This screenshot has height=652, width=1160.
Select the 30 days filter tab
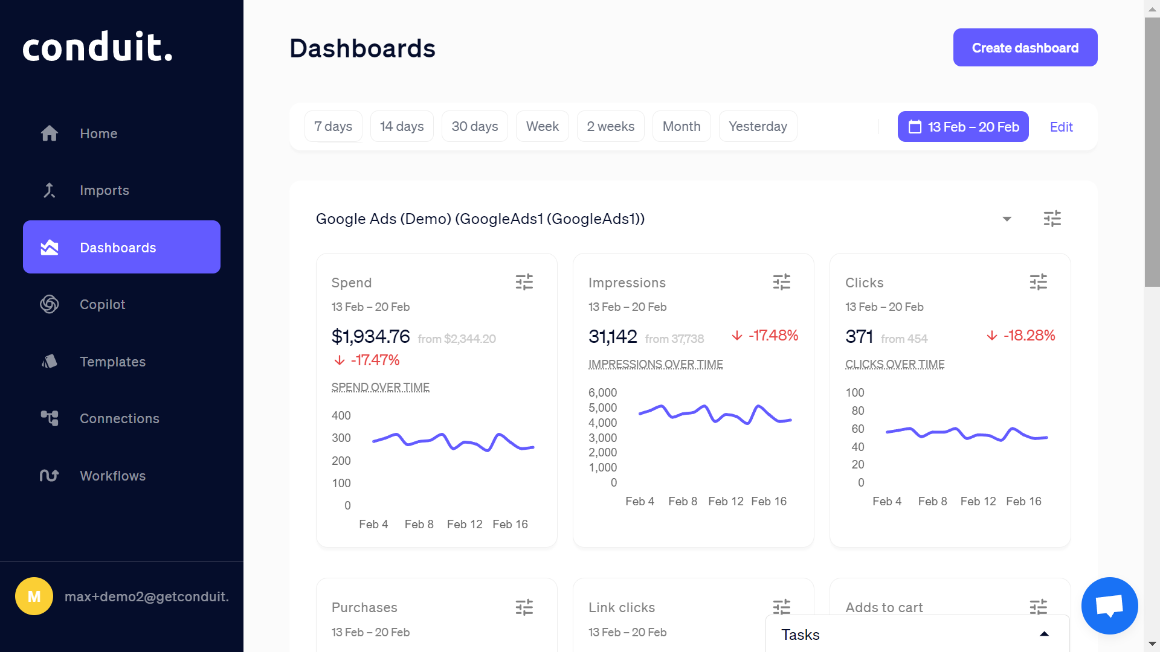[x=475, y=126]
